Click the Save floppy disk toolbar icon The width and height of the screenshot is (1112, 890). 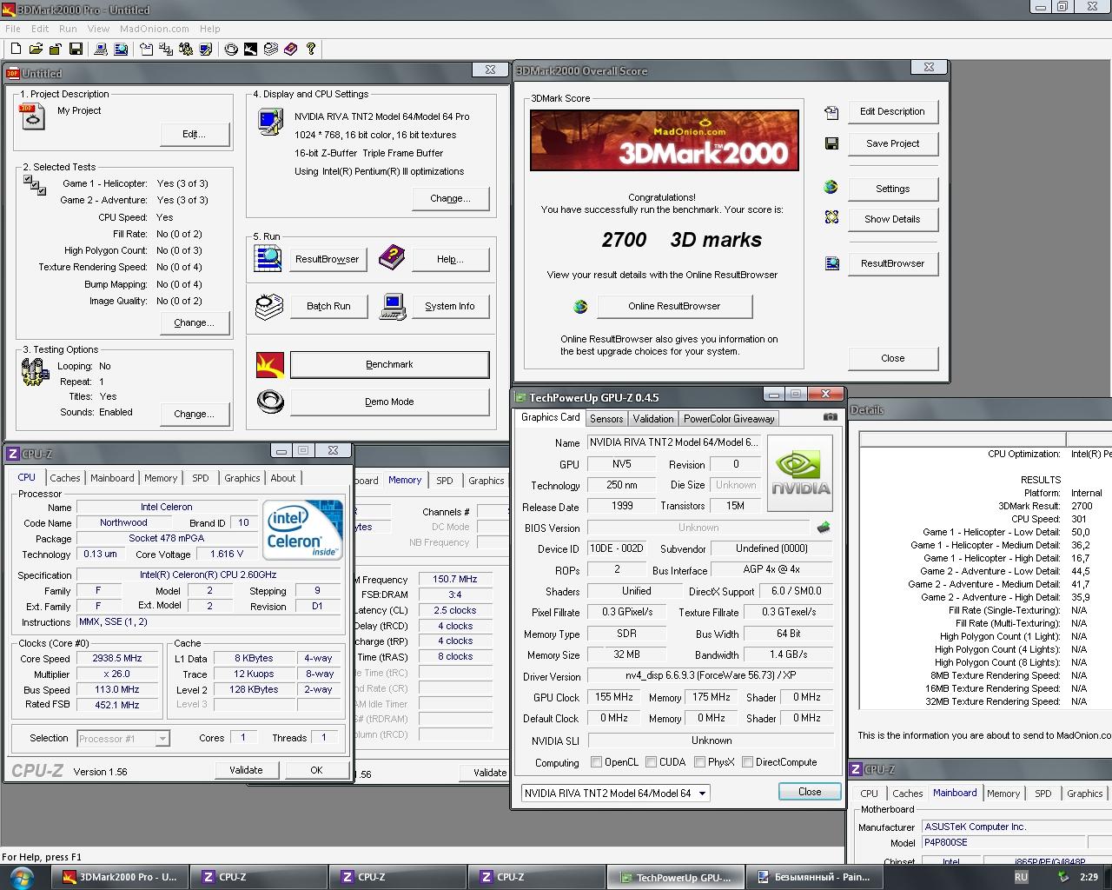[76, 50]
